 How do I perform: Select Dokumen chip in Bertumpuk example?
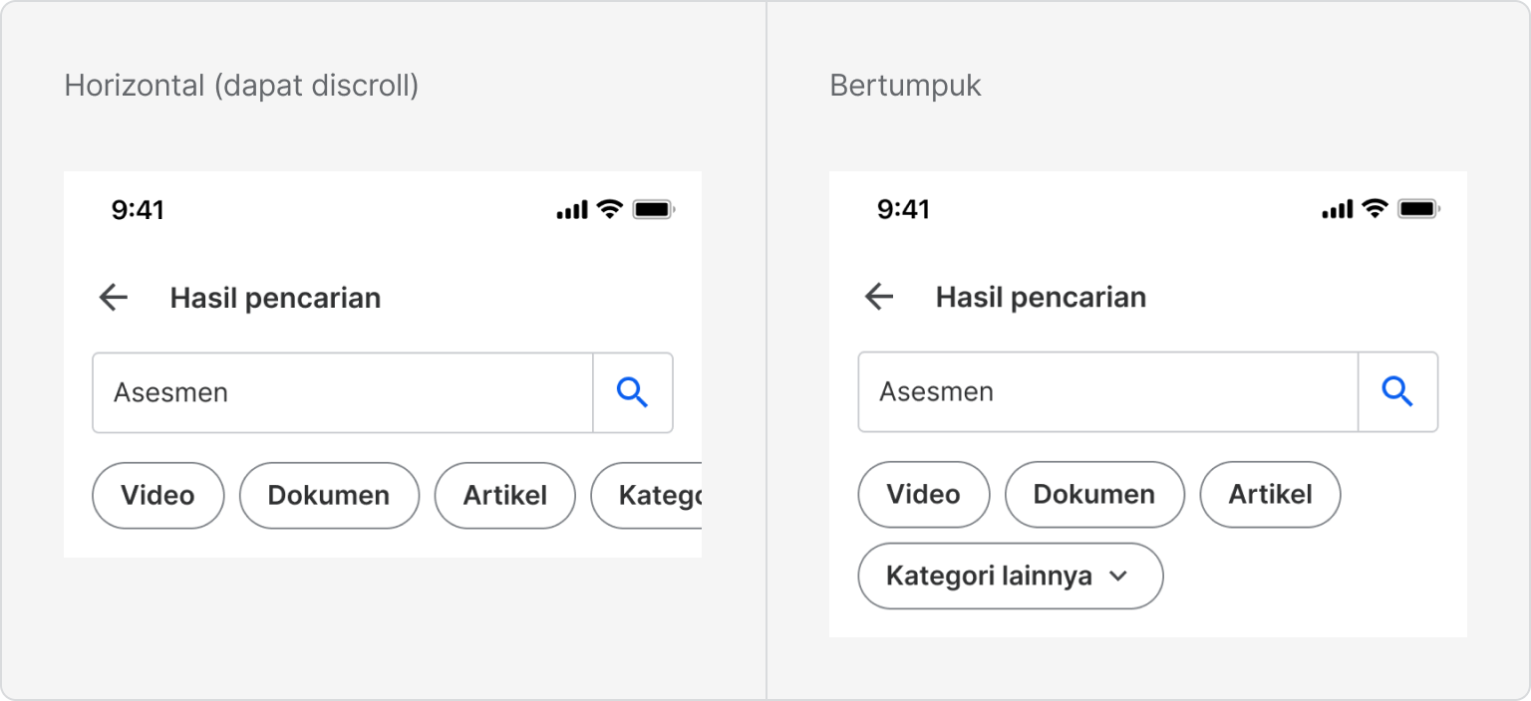(1094, 494)
